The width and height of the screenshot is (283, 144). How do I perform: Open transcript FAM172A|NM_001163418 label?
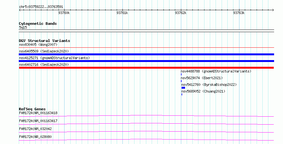tap(38, 113)
